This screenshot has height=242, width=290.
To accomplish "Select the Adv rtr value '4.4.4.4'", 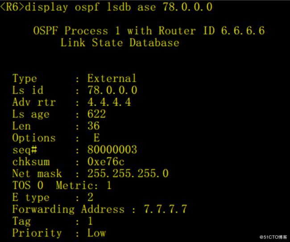I will 109,102.
